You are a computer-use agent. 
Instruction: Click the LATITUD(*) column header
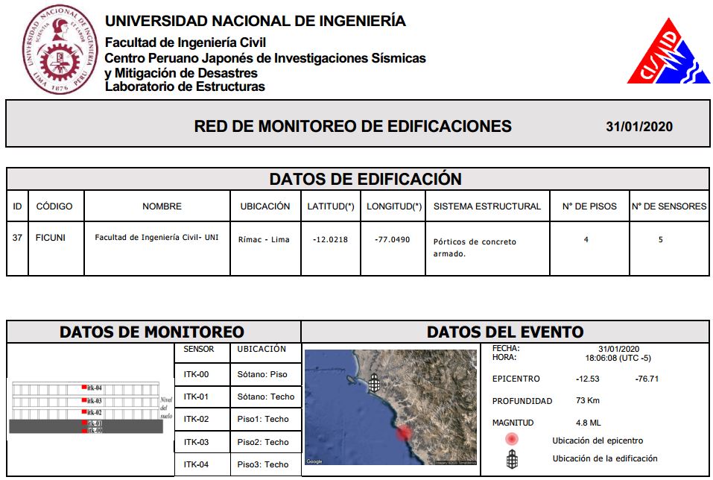tap(331, 206)
